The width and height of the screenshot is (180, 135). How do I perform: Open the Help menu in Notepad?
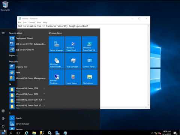click(x=45, y=22)
